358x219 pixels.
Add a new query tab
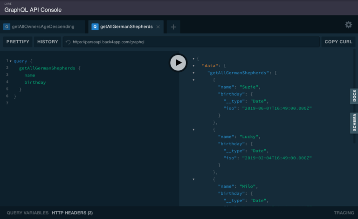[x=173, y=27]
